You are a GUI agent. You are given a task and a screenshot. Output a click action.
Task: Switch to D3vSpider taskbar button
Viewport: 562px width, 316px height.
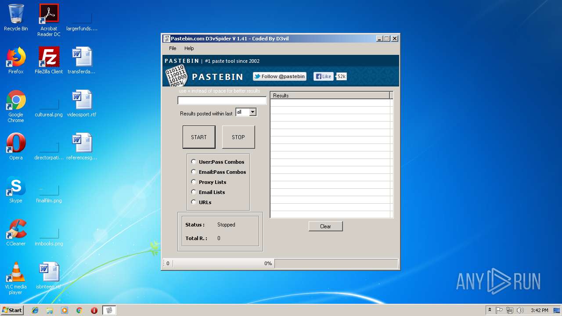109,310
